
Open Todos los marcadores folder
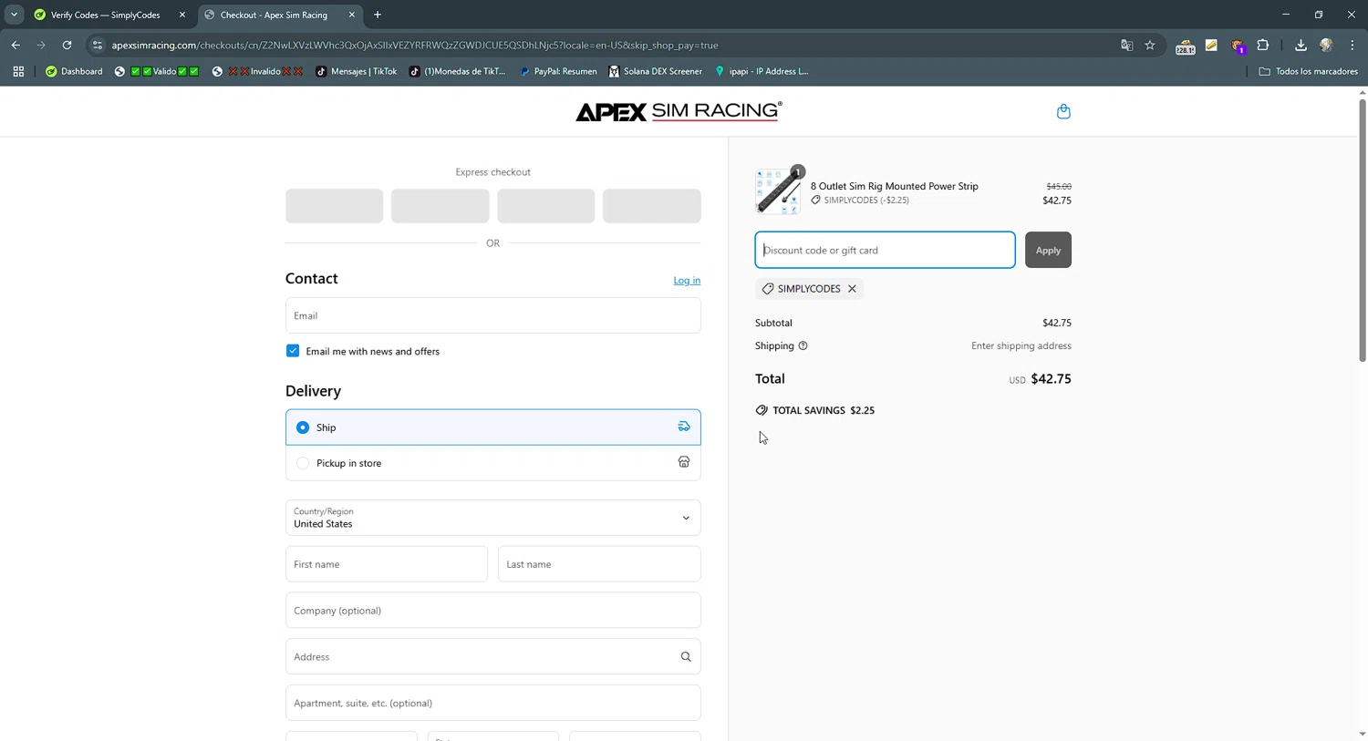click(1308, 71)
